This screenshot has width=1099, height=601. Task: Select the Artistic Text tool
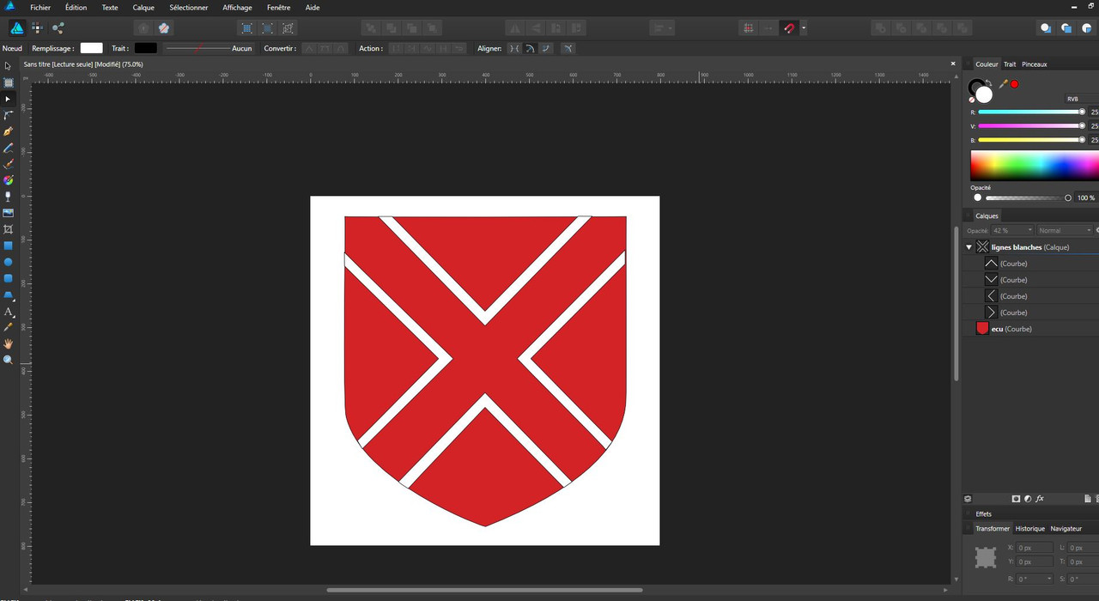(x=8, y=311)
